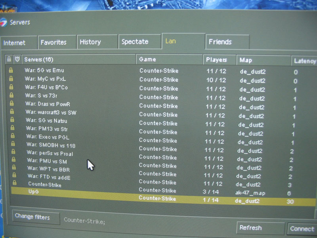Select the server War: warcraft3 vs SW
This screenshot has width=317, height=238.
tap(51, 112)
